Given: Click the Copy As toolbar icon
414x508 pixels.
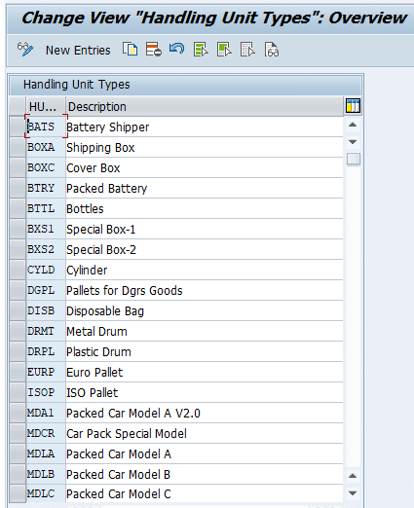Looking at the screenshot, I should tap(130, 50).
